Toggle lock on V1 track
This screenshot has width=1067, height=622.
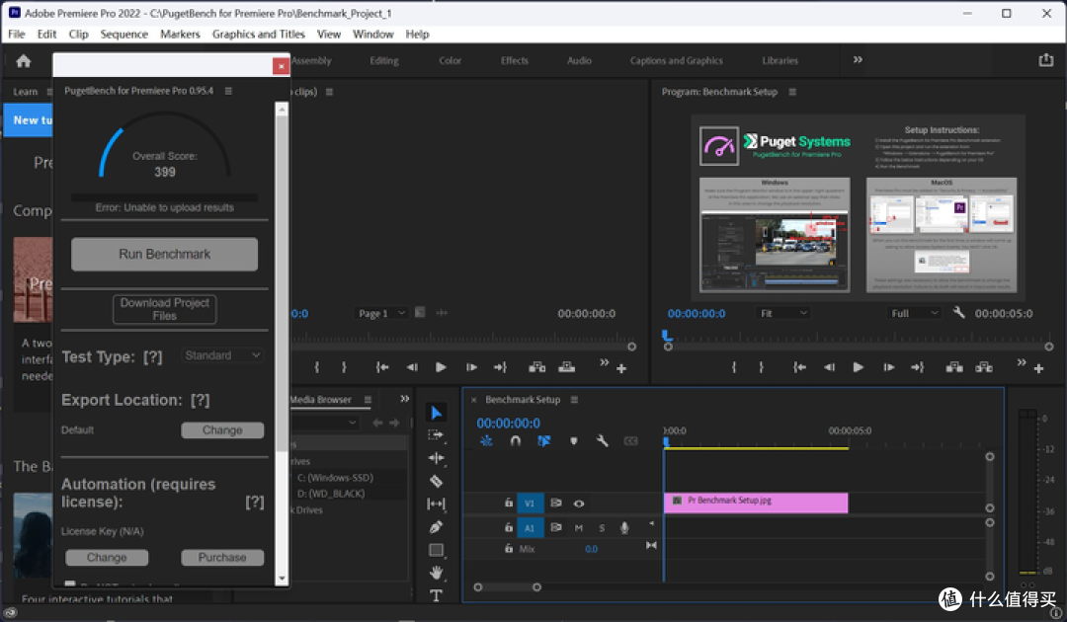point(509,504)
